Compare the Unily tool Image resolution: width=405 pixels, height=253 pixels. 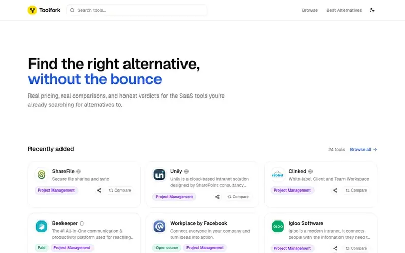238,197
